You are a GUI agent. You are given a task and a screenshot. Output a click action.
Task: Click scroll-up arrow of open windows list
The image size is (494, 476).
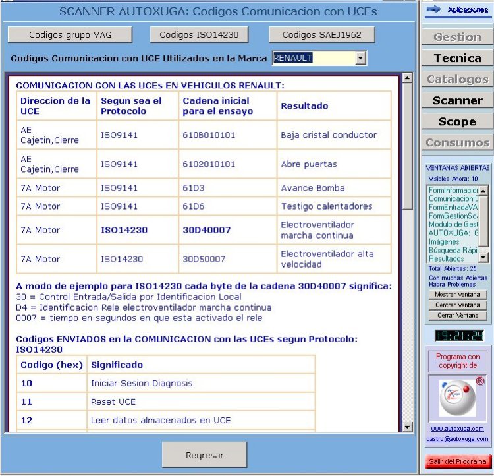coord(483,191)
